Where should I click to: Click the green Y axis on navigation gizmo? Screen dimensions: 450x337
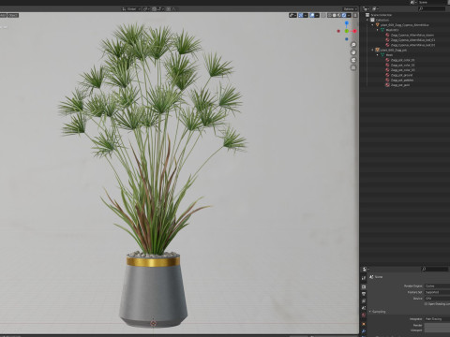click(x=347, y=31)
